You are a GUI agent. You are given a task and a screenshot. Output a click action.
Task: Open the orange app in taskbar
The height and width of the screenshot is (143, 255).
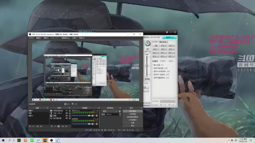[25, 140]
